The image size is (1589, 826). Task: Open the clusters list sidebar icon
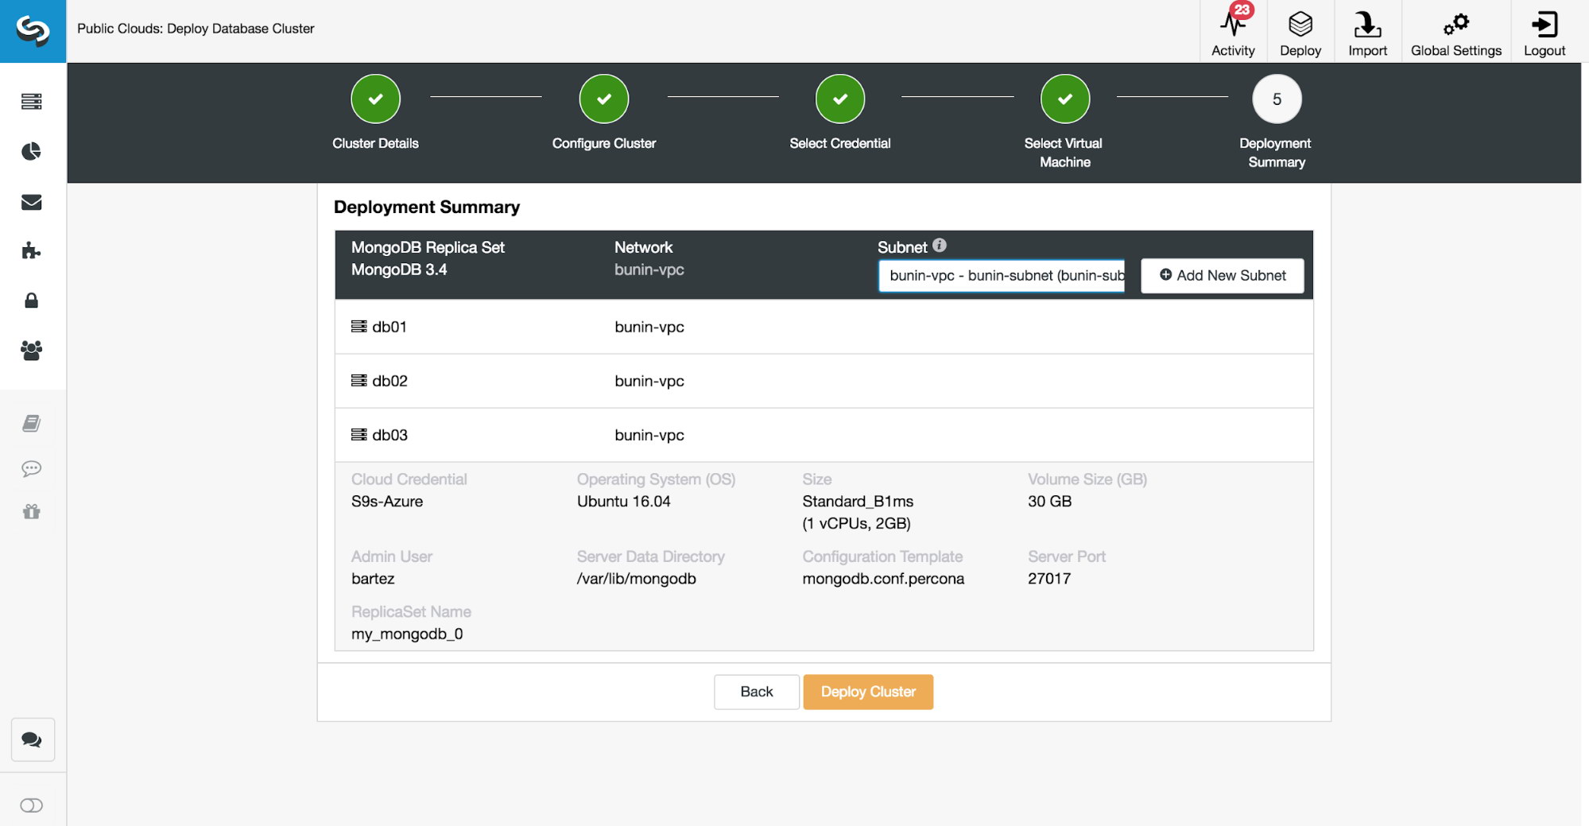[x=32, y=102]
